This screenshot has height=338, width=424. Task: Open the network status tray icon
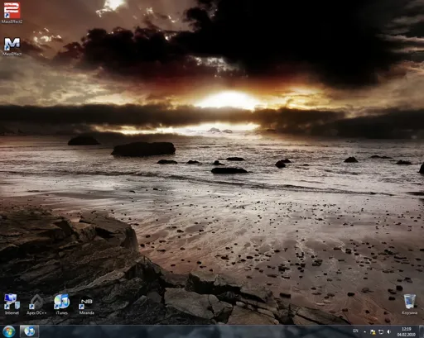pyautogui.click(x=381, y=332)
